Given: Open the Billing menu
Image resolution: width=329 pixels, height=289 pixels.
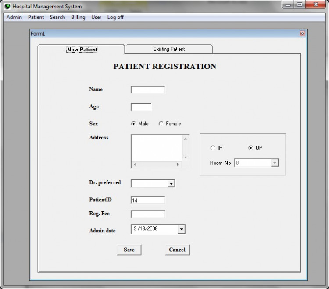Looking at the screenshot, I should click(x=78, y=17).
